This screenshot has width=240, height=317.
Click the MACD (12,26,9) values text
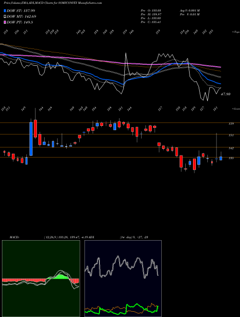point(65,237)
